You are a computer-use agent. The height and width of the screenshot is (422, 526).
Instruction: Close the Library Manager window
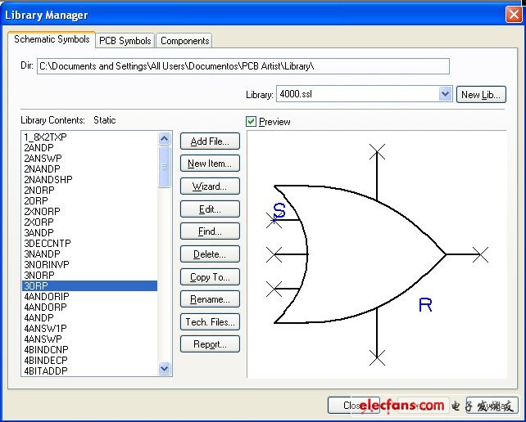click(x=512, y=15)
